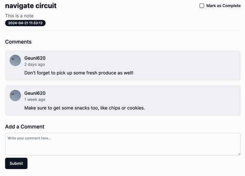Click the "Mark as Complete" label text

tap(223, 6)
